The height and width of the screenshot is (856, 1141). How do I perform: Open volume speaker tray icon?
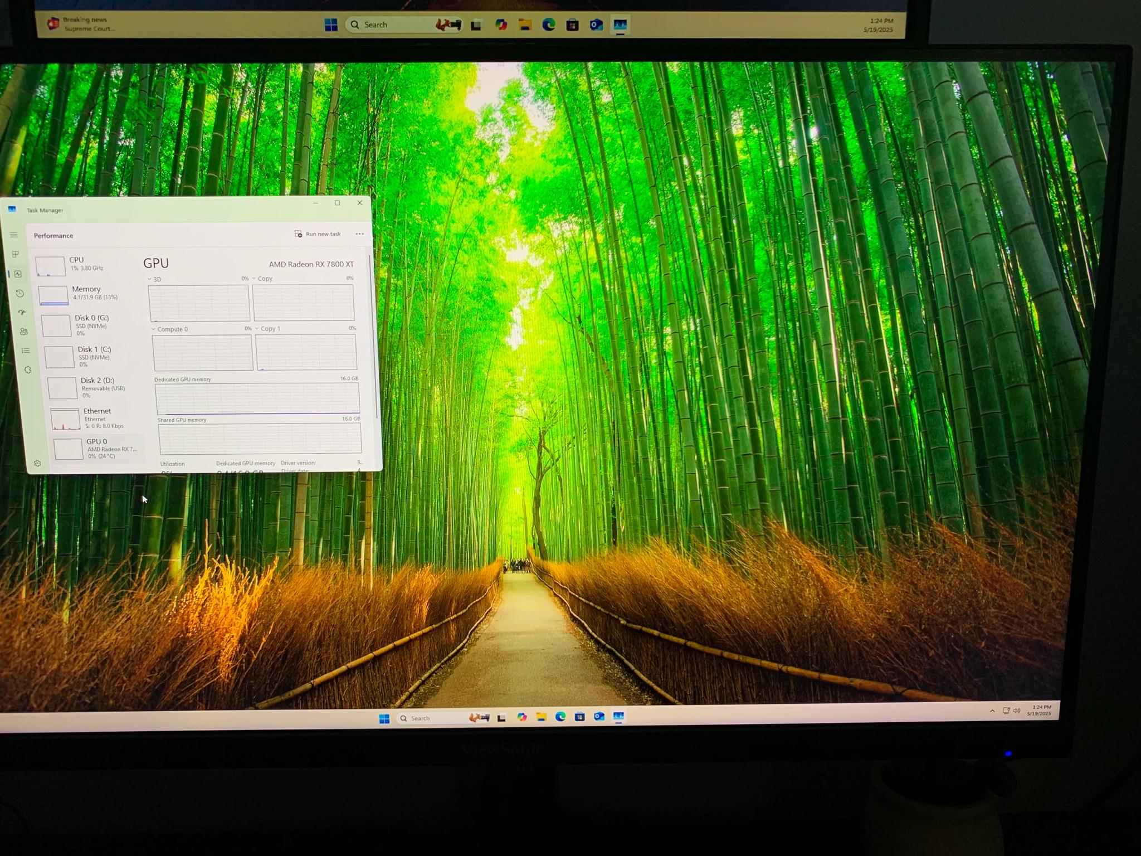(1017, 711)
